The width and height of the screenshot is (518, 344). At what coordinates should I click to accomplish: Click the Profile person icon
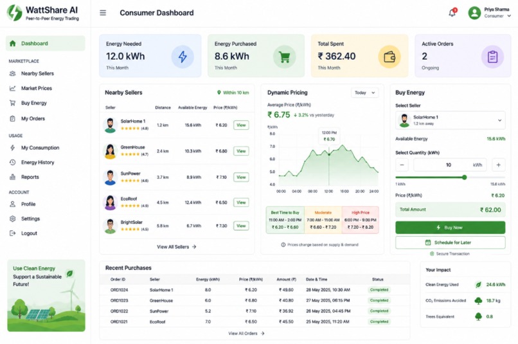coord(13,204)
